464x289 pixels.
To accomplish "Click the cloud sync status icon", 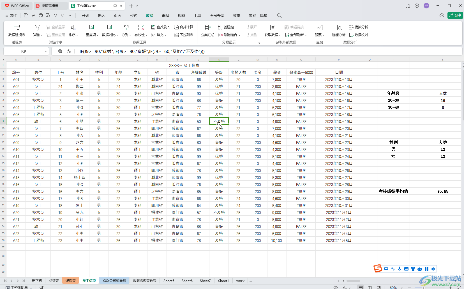I will coord(442,15).
